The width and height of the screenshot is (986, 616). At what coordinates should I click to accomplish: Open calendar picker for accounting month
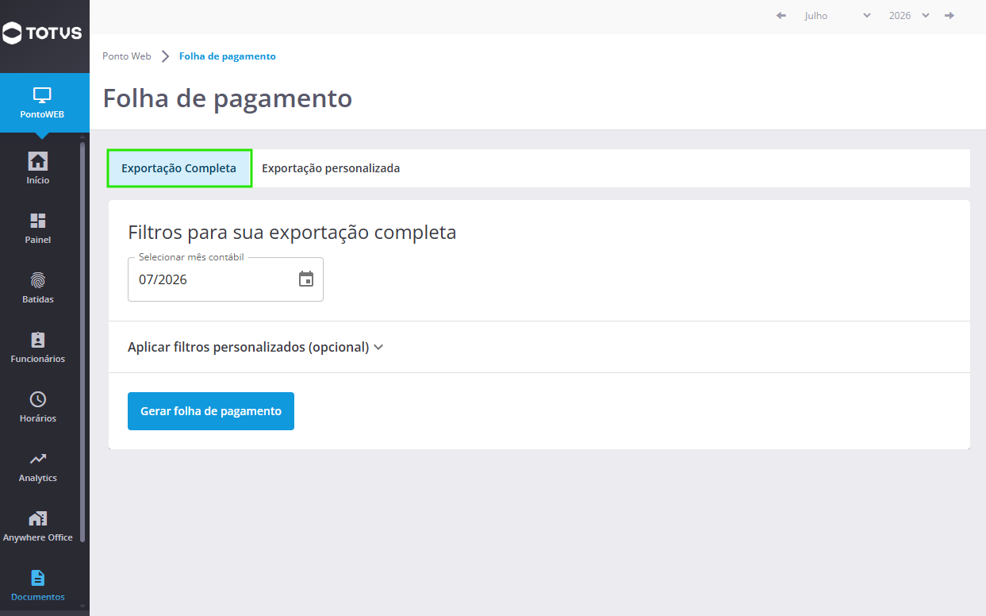[x=306, y=279]
